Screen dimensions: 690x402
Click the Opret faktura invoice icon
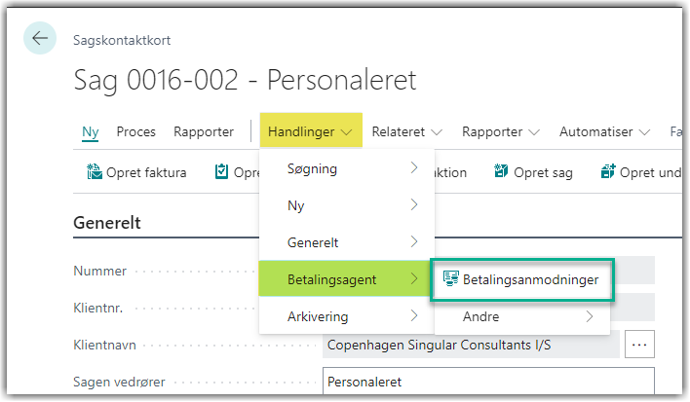[x=95, y=171]
